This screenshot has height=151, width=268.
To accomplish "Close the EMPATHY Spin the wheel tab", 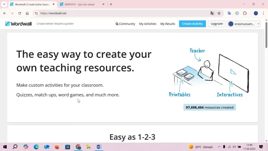I will tap(103, 4).
